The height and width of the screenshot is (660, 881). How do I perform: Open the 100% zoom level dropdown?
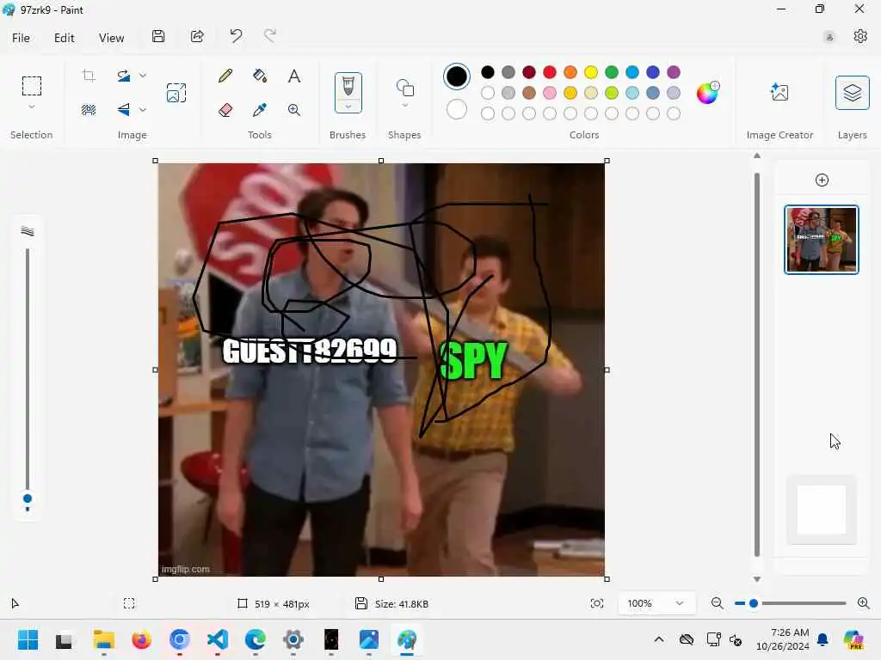656,603
